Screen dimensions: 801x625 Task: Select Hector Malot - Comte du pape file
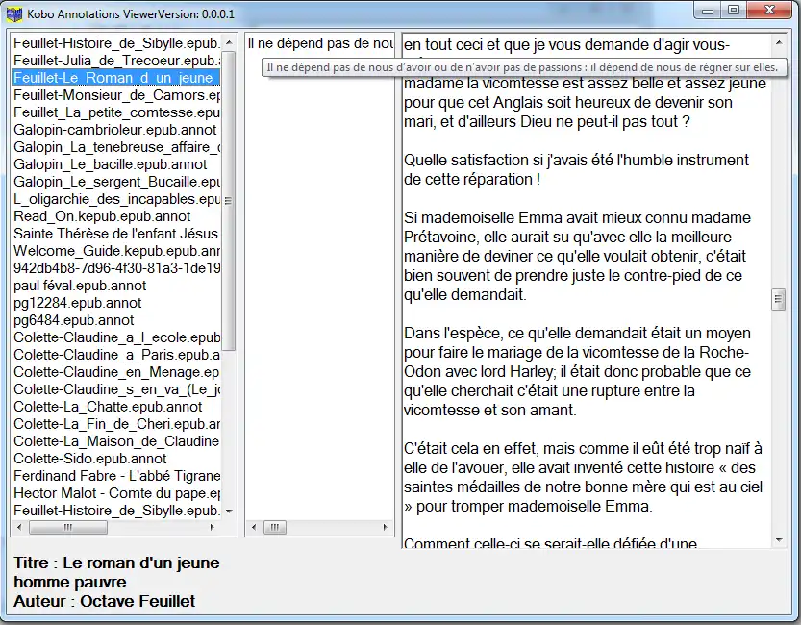point(117,493)
